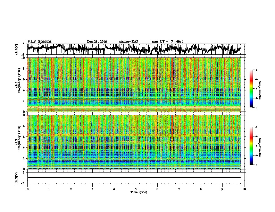Click the time axis tick label "4"
Viewport: 275px width, 212px height.
click(x=114, y=189)
